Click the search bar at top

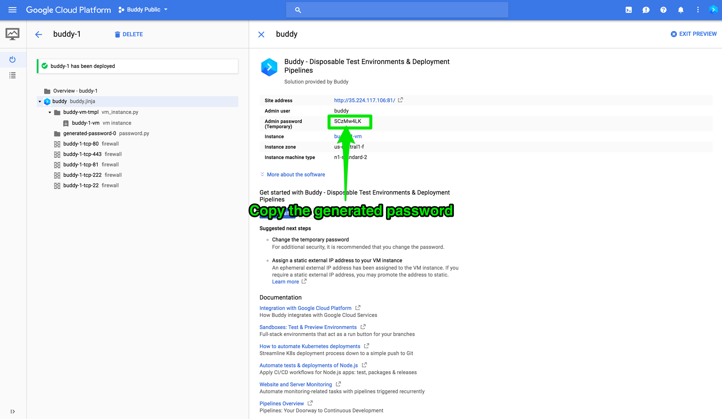(x=397, y=10)
